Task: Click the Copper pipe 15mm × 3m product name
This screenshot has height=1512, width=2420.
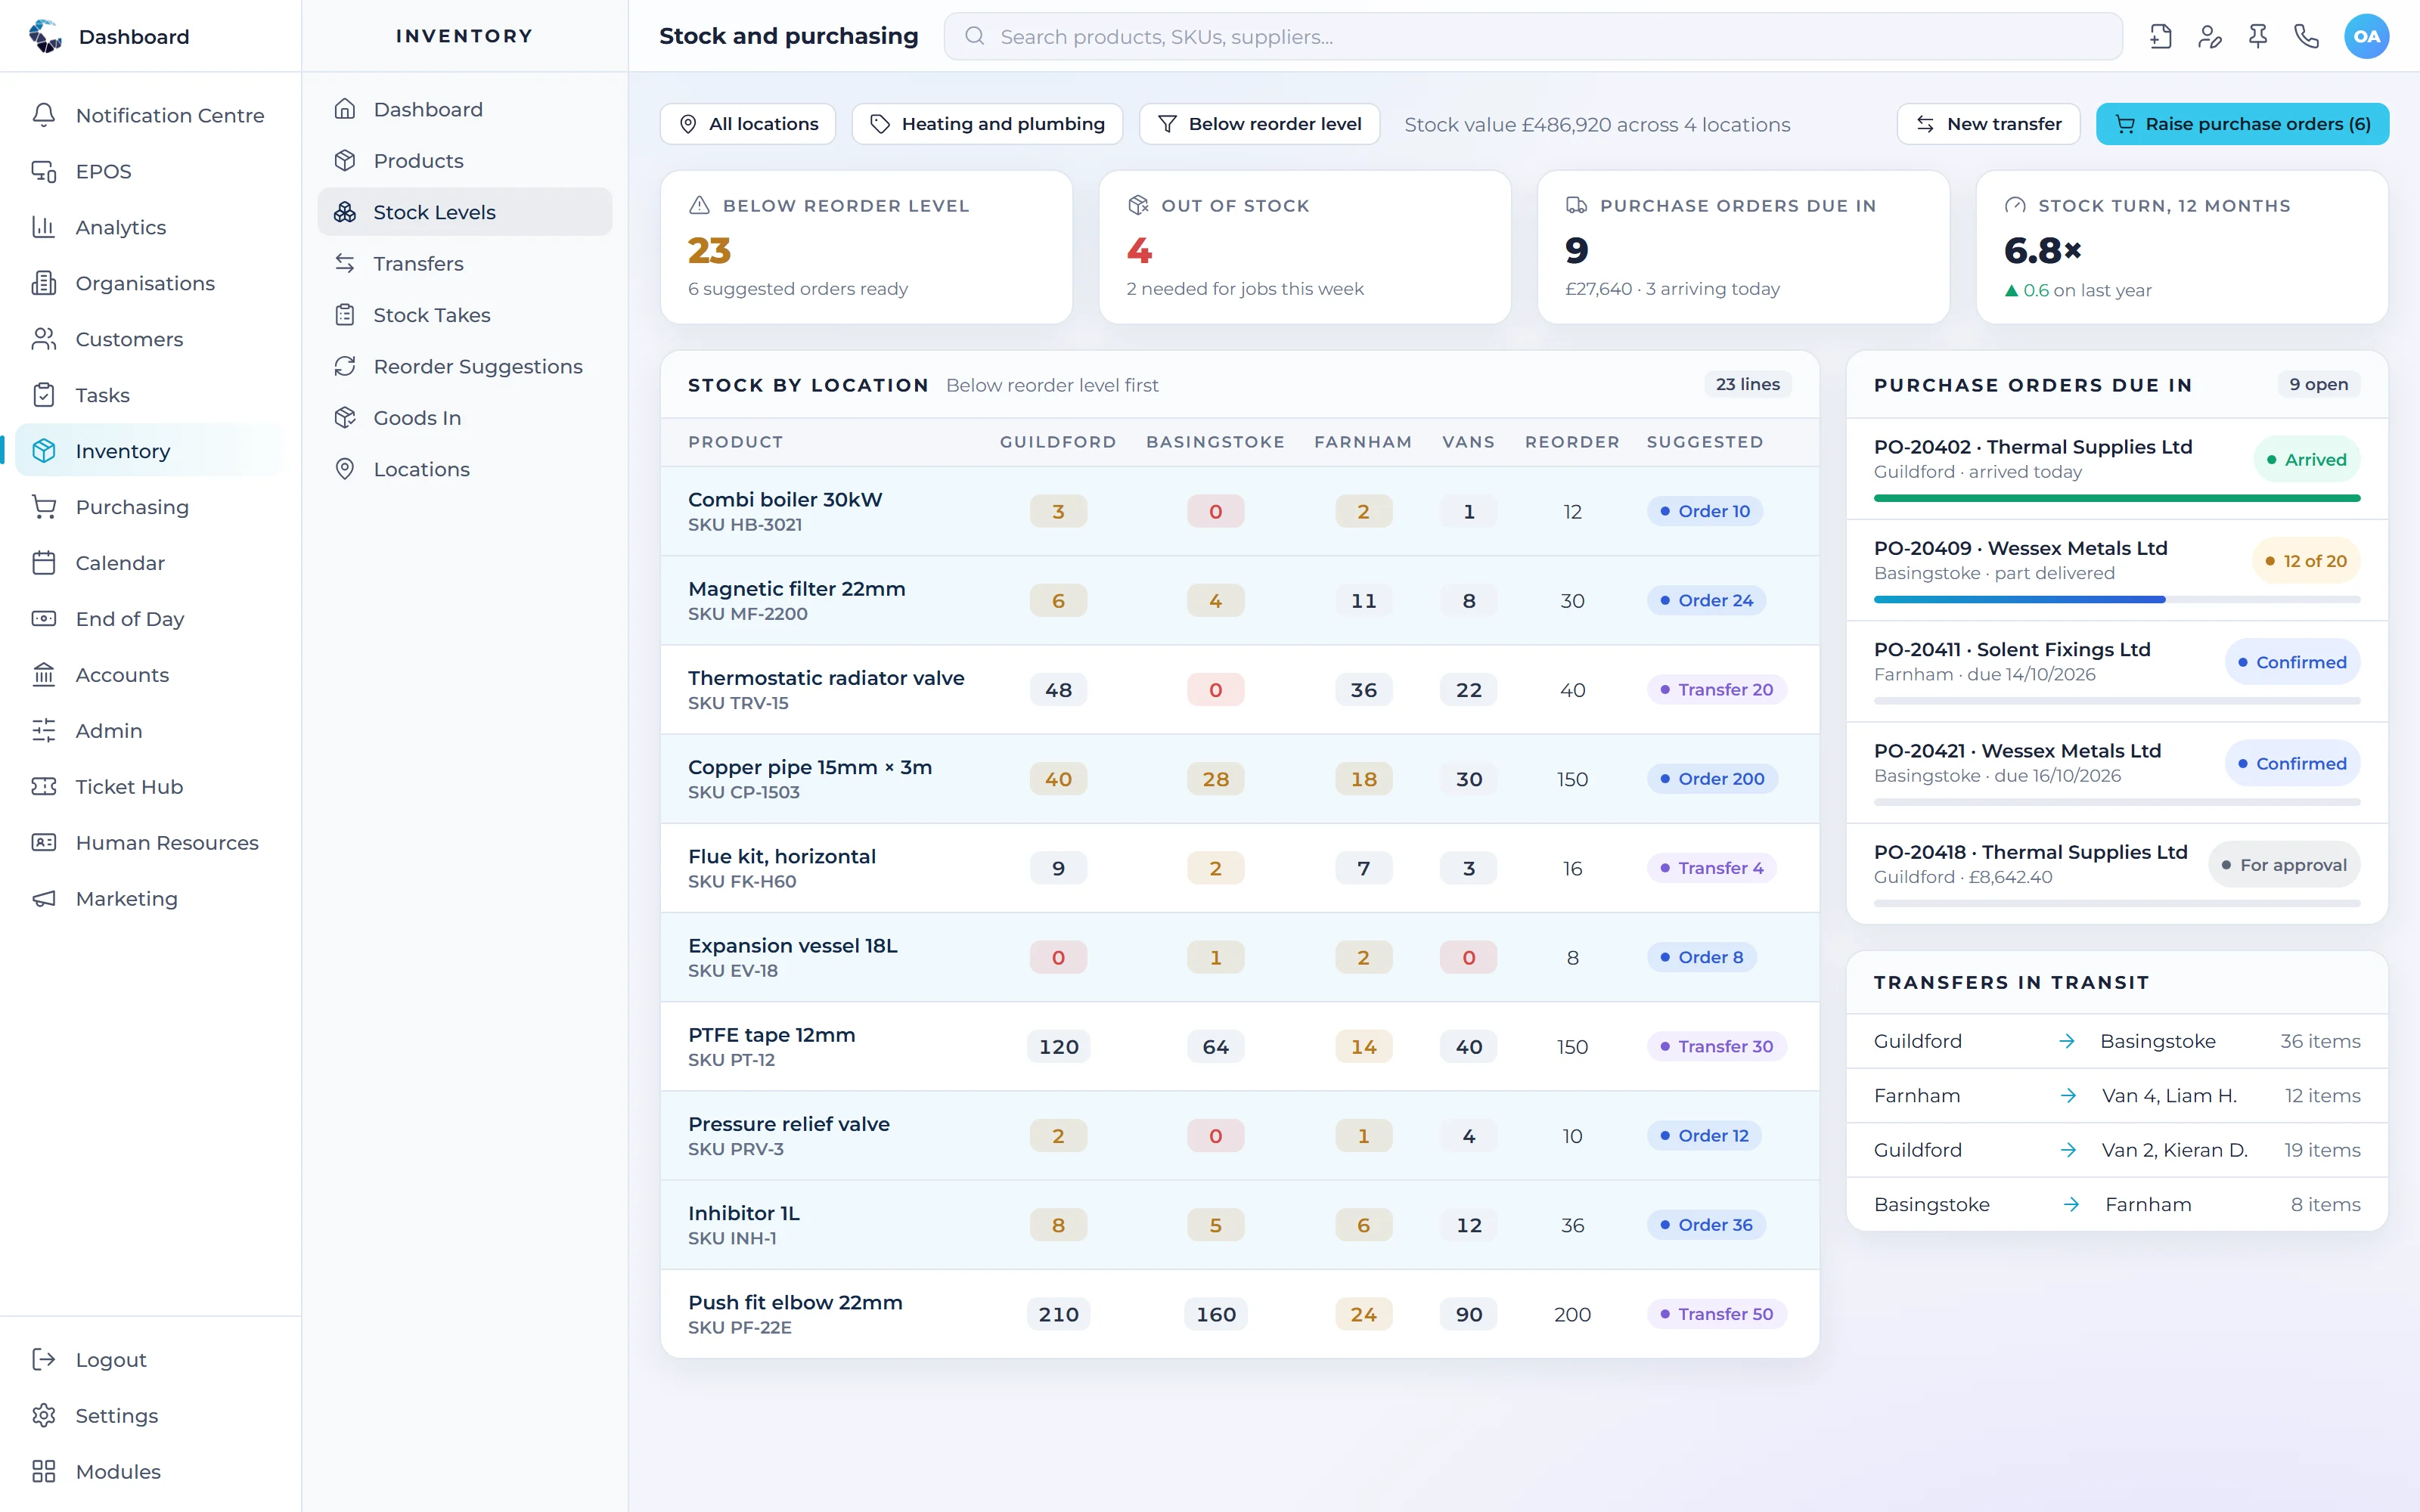Action: [x=810, y=767]
